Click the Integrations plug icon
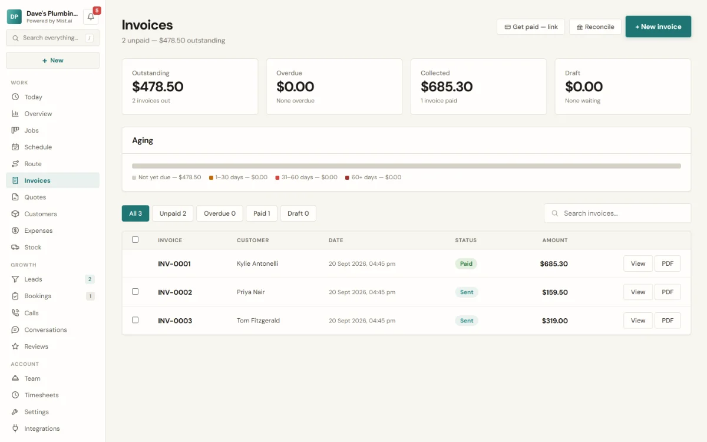 click(x=15, y=428)
